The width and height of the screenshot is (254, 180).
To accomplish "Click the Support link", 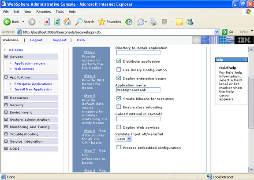I will pyautogui.click(x=60, y=40).
